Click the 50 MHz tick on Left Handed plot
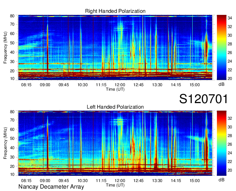This screenshot has height=191, width=236. tap(12, 138)
